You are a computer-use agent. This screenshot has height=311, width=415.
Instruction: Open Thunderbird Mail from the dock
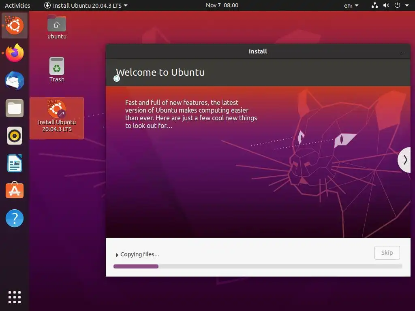pyautogui.click(x=15, y=81)
